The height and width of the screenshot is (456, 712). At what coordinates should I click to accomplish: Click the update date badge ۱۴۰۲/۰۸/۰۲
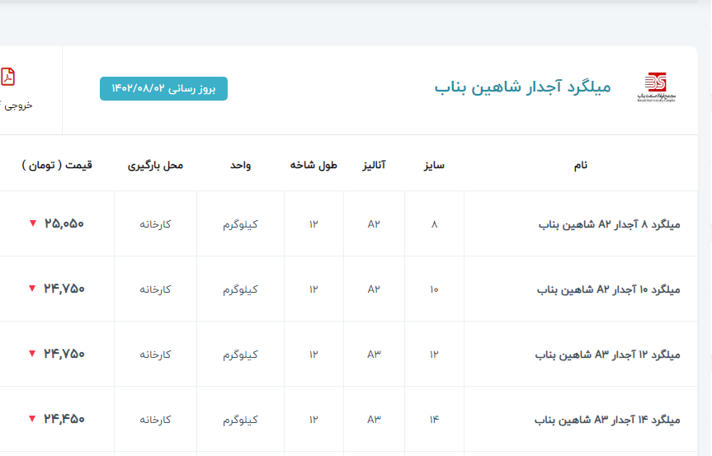(163, 89)
